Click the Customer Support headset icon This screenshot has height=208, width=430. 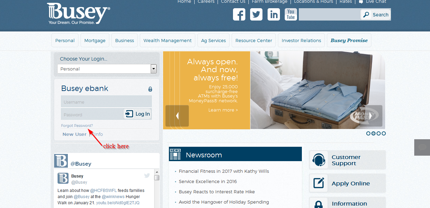[319, 160]
